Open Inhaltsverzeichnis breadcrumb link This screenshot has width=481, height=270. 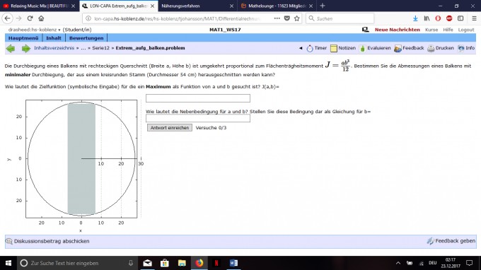(54, 48)
